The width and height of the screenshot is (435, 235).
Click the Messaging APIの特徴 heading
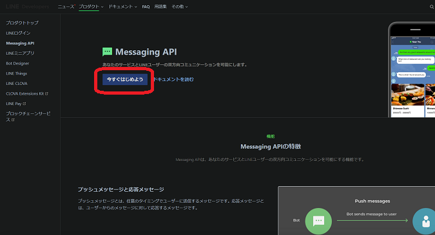coord(271,146)
